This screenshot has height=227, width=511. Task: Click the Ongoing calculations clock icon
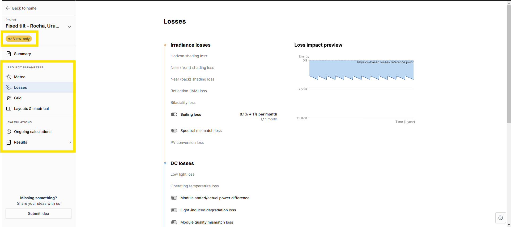pos(9,132)
